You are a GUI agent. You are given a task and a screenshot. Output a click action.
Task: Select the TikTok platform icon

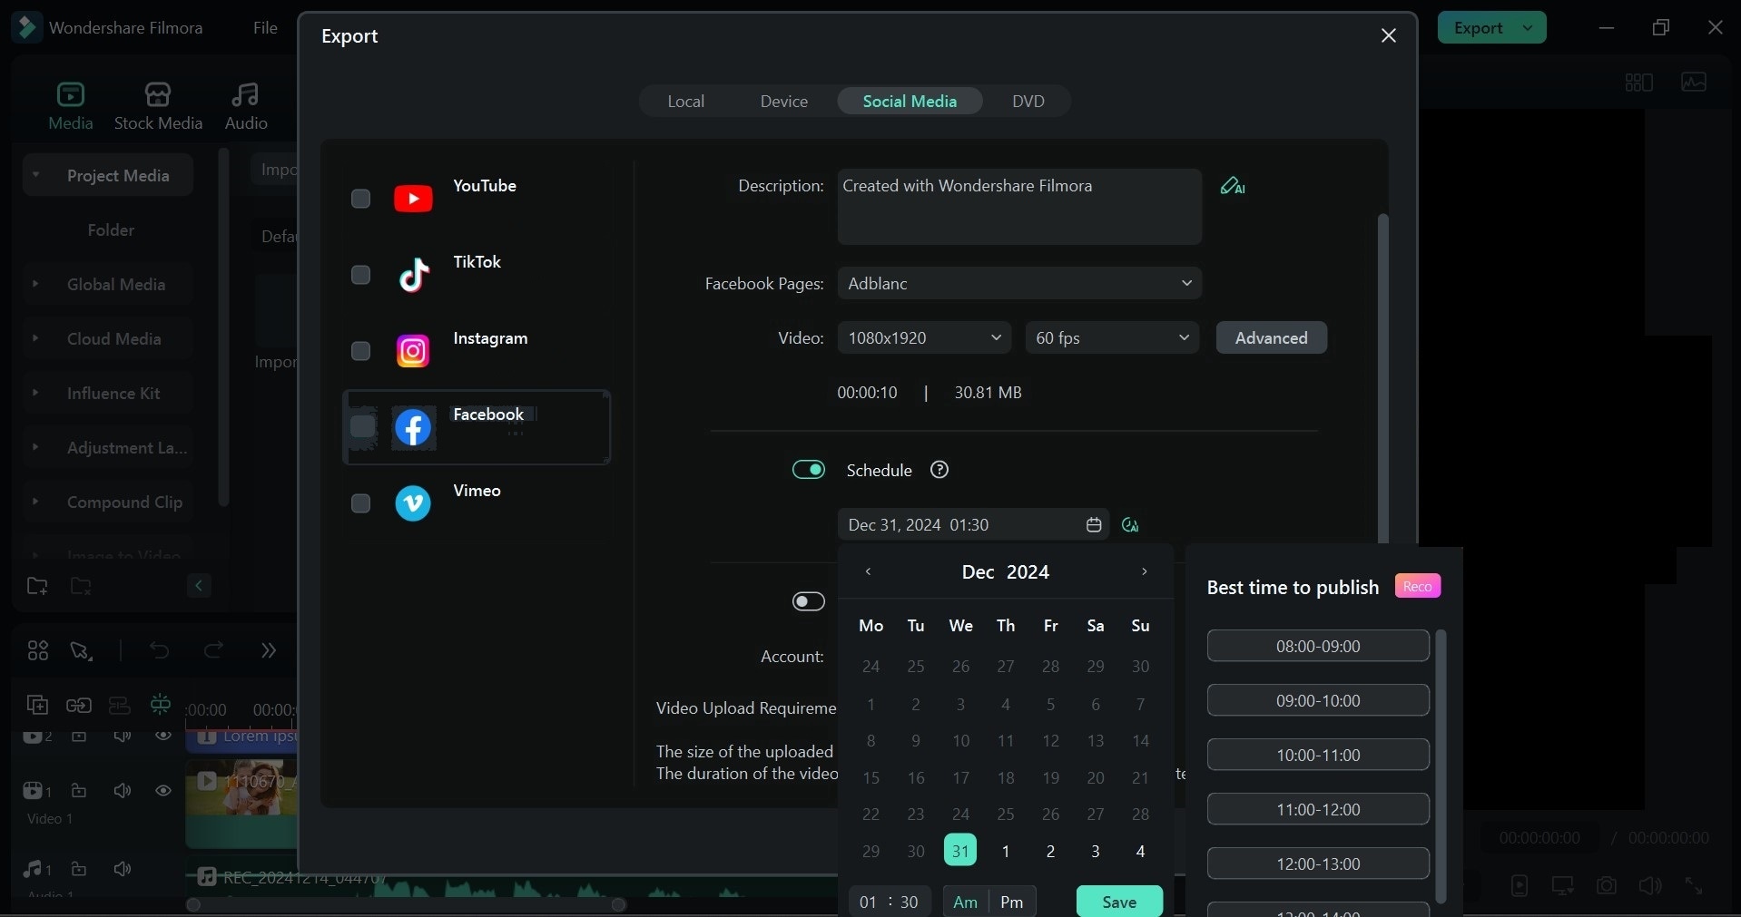click(413, 275)
